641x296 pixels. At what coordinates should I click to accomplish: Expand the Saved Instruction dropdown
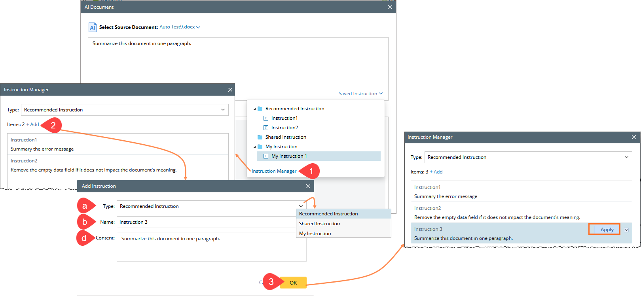coord(360,94)
